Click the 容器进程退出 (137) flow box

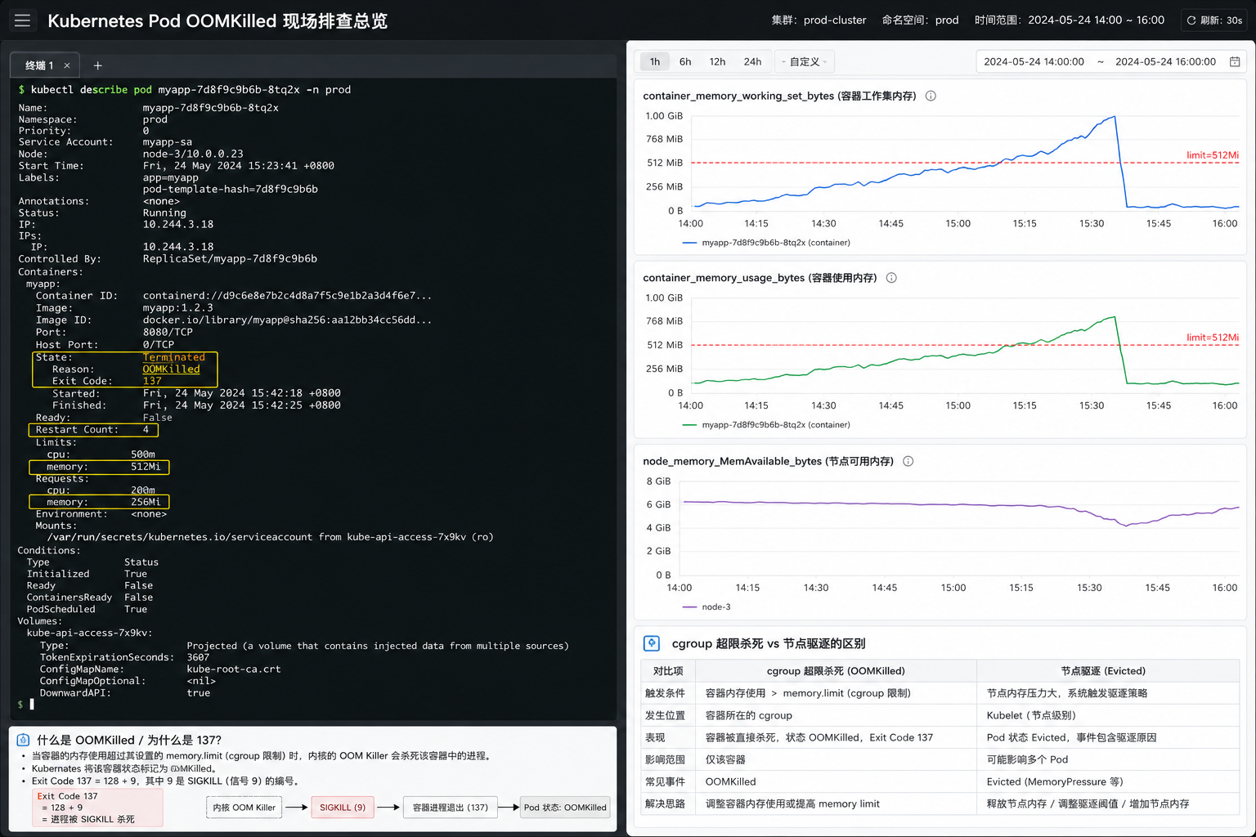click(x=450, y=808)
